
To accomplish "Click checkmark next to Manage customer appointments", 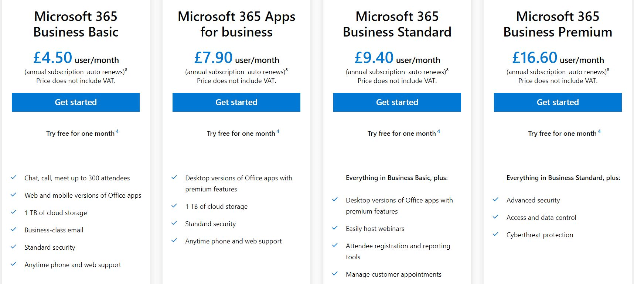I will point(335,274).
